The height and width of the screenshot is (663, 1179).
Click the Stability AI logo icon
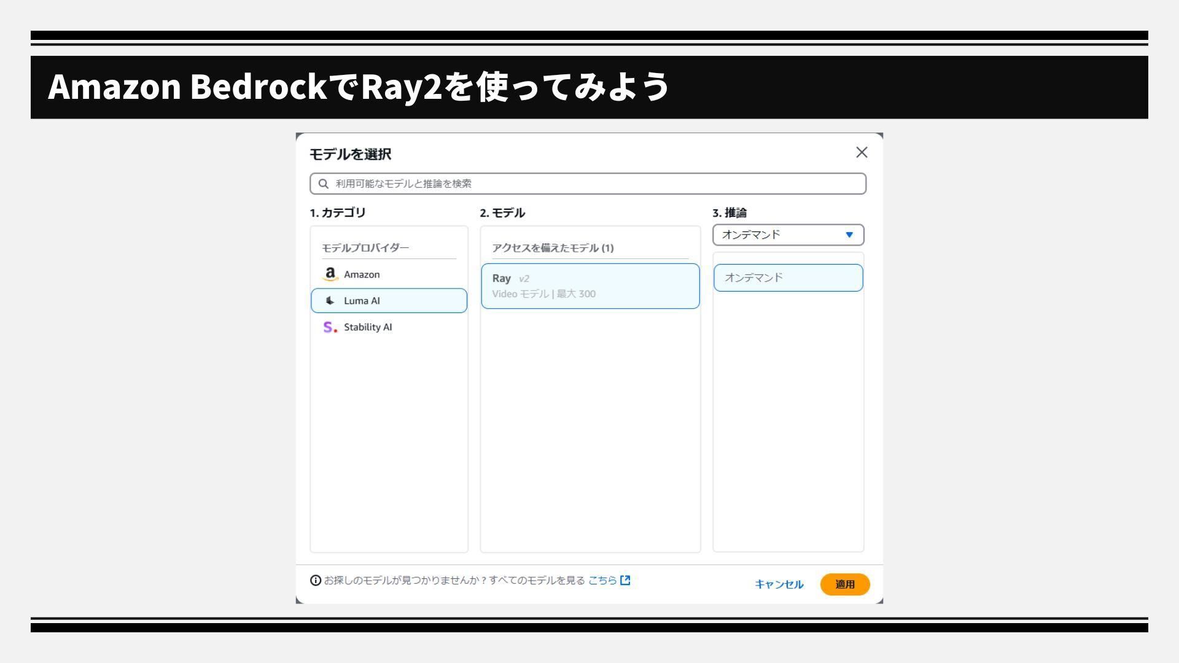point(330,327)
